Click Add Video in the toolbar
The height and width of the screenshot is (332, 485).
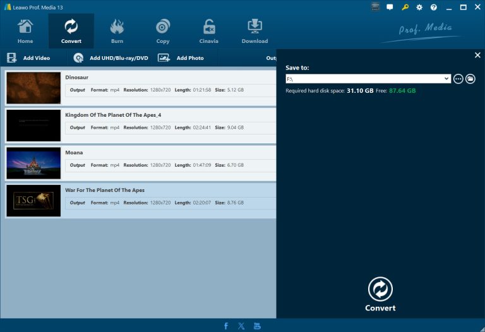(29, 58)
